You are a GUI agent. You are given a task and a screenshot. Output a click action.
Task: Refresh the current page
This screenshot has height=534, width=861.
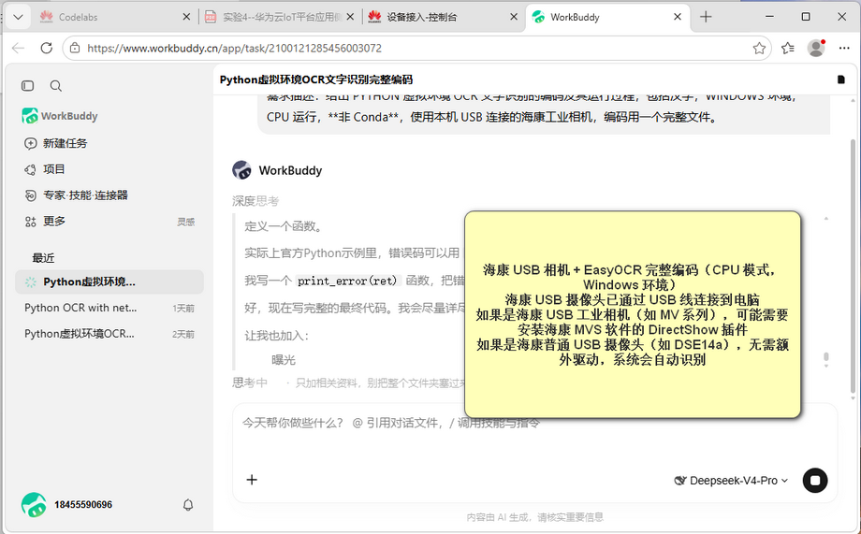click(x=47, y=49)
